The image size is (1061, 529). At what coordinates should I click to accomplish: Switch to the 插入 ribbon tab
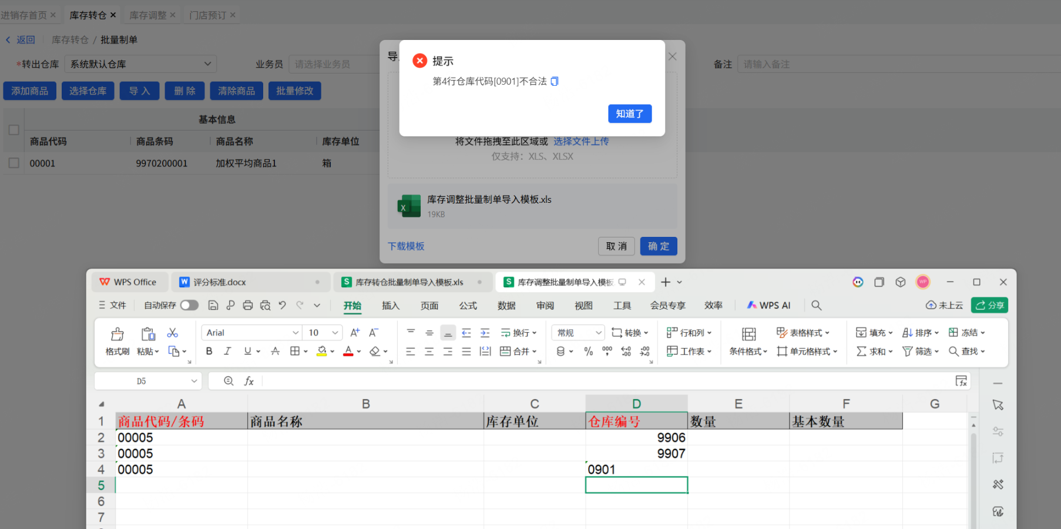point(391,306)
